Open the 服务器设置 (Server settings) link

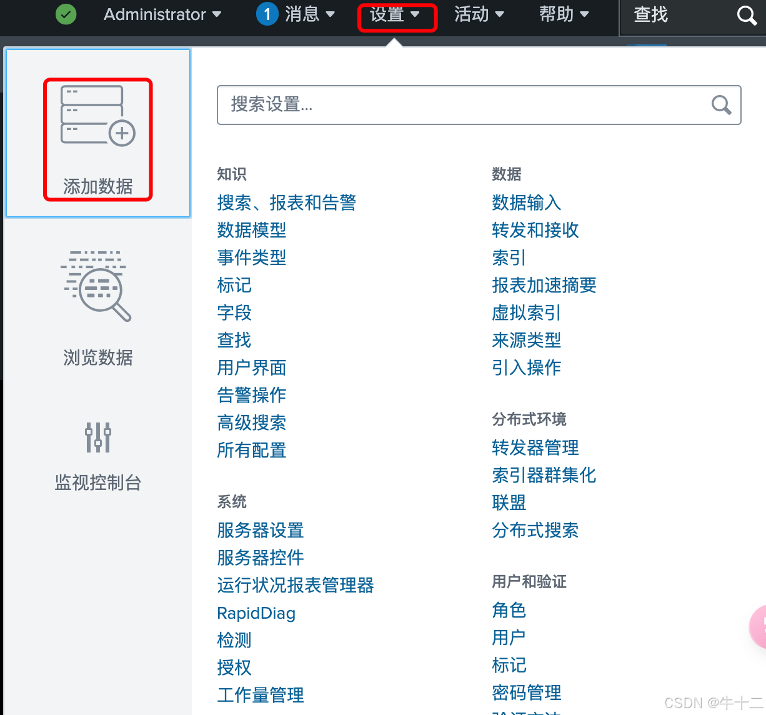260,530
